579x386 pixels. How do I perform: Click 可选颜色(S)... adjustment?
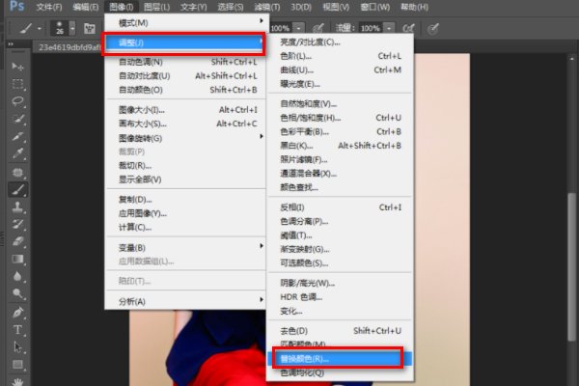(340, 263)
